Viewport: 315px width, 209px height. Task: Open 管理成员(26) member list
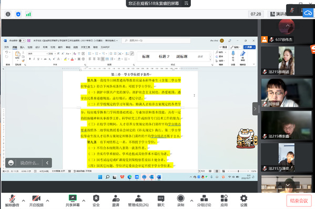pos(138,201)
